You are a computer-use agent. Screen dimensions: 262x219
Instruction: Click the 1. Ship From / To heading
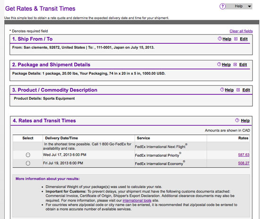(33, 39)
